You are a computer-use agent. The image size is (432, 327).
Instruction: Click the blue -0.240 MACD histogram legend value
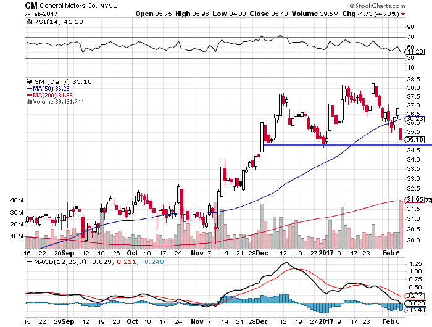coord(152,262)
